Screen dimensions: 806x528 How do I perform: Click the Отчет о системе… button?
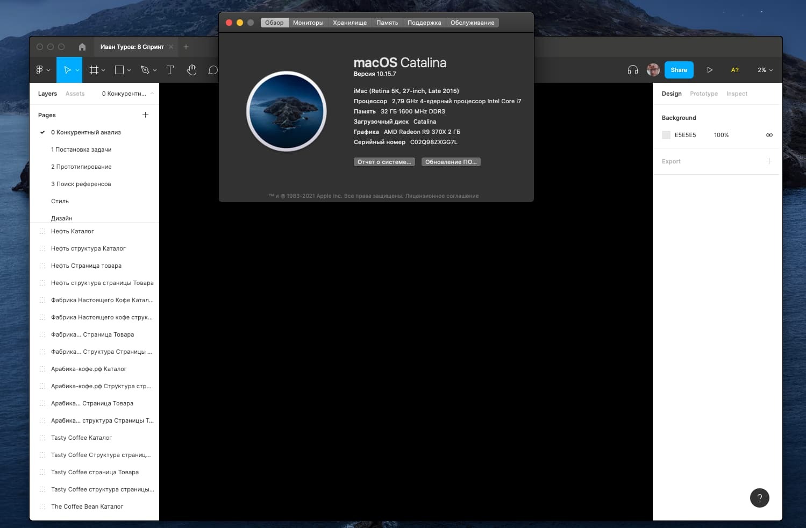pyautogui.click(x=384, y=162)
